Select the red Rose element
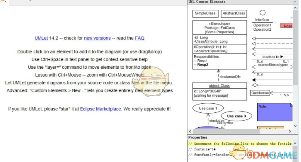 [x=286, y=26]
